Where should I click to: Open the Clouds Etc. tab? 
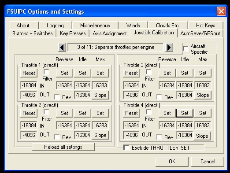pyautogui.click(x=168, y=26)
